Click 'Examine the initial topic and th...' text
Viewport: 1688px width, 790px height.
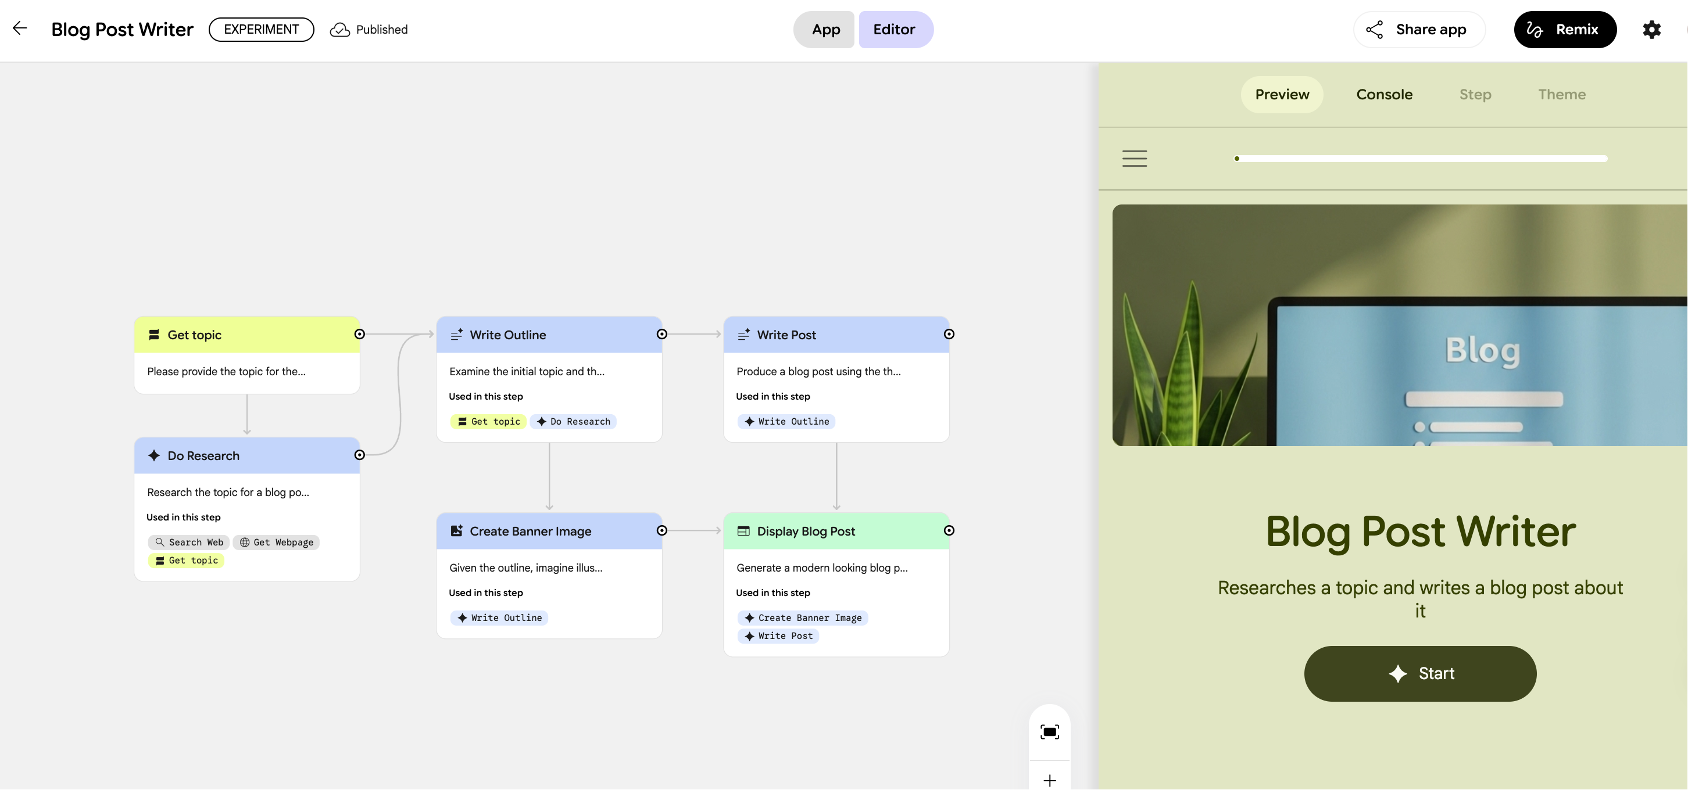tap(527, 371)
